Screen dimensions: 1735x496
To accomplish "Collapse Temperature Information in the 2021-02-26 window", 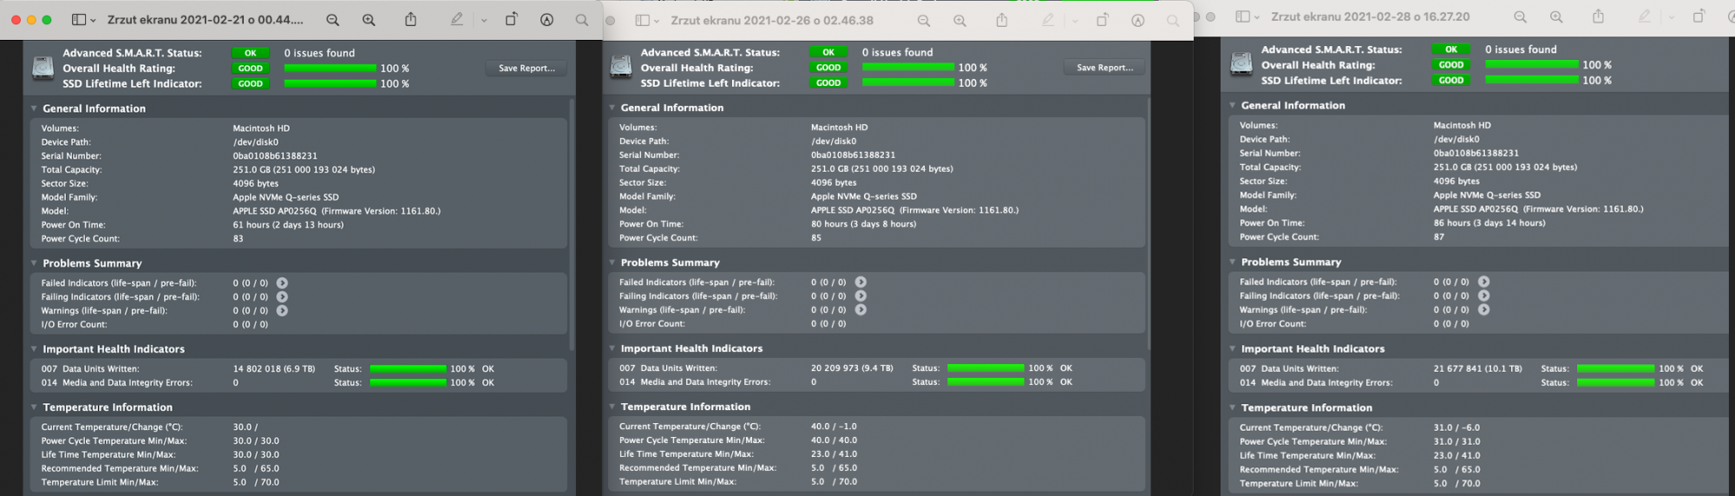I will tap(612, 406).
